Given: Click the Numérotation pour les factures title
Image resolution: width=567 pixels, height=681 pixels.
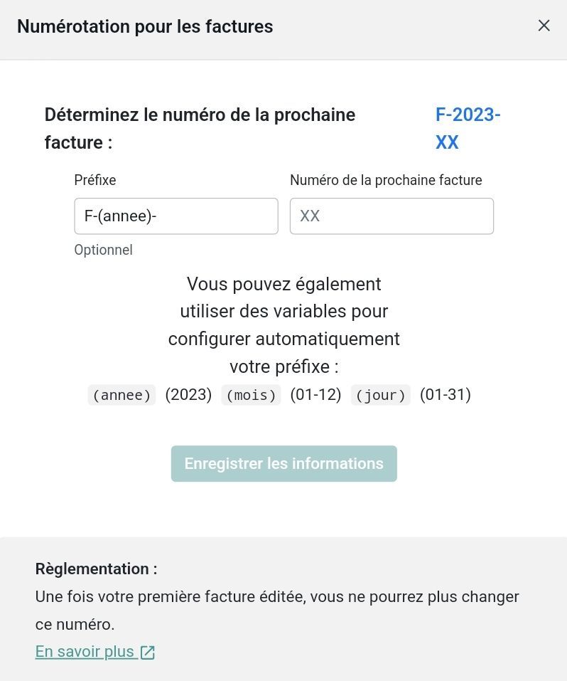Looking at the screenshot, I should pyautogui.click(x=145, y=26).
